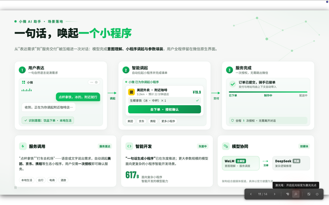Screen dimensions: 329x205
Task: Click green check icon beside 订单已提交
Action: (x=232, y=84)
